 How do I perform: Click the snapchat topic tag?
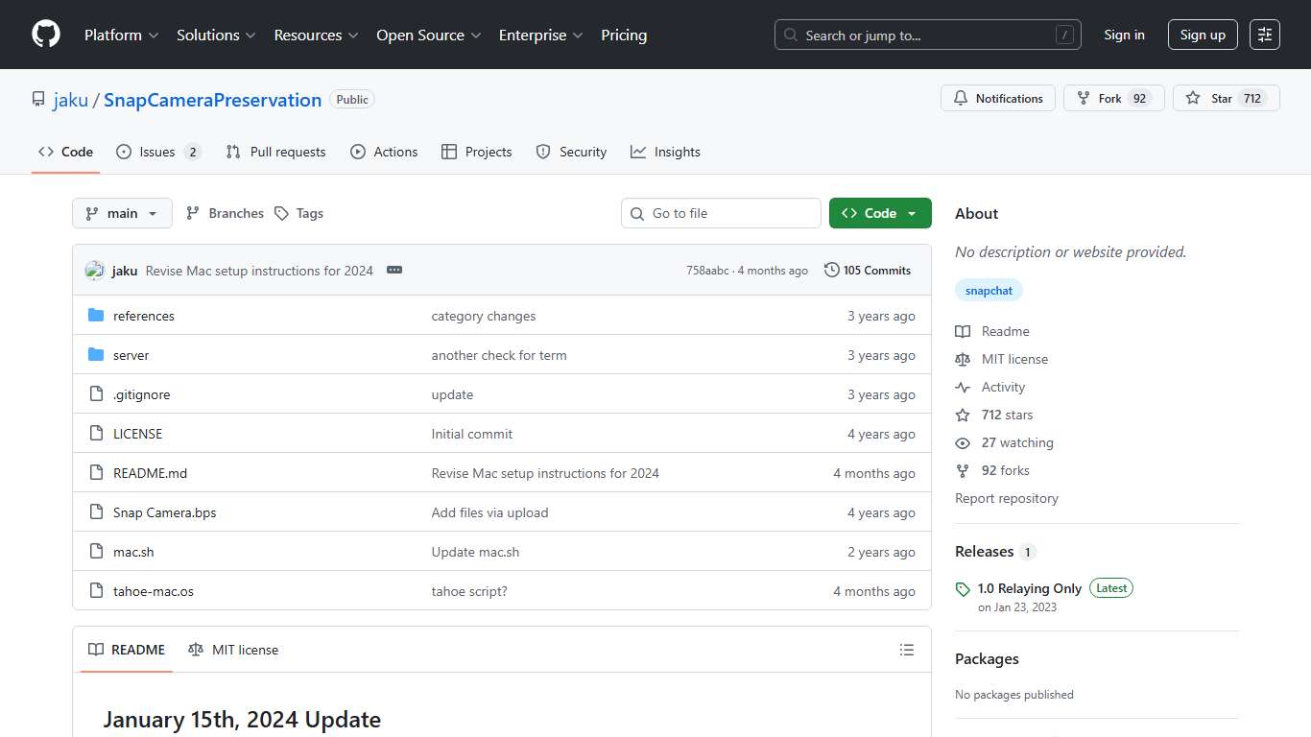click(x=989, y=291)
